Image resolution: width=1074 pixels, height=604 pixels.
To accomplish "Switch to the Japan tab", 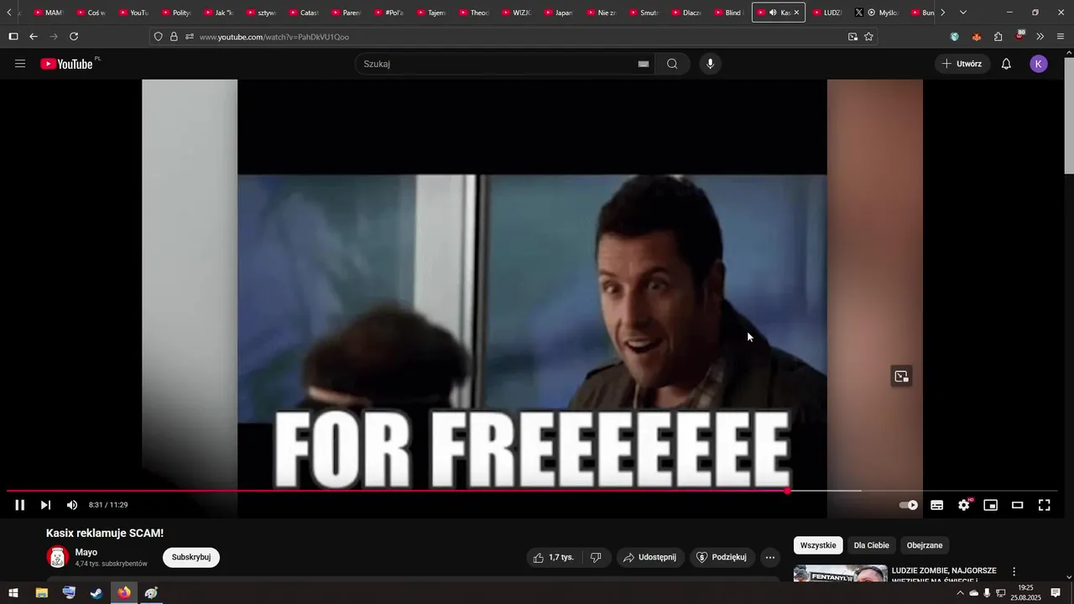I will [558, 13].
